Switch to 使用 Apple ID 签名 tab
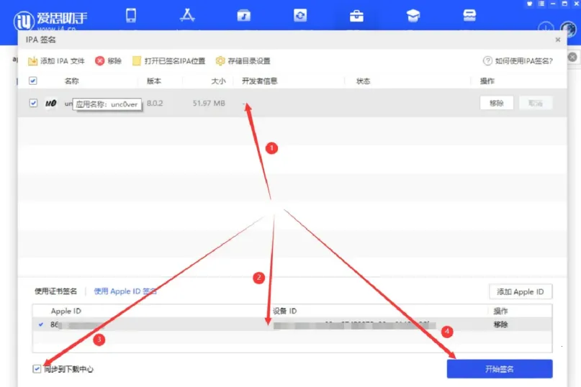The image size is (581, 387). 125,291
